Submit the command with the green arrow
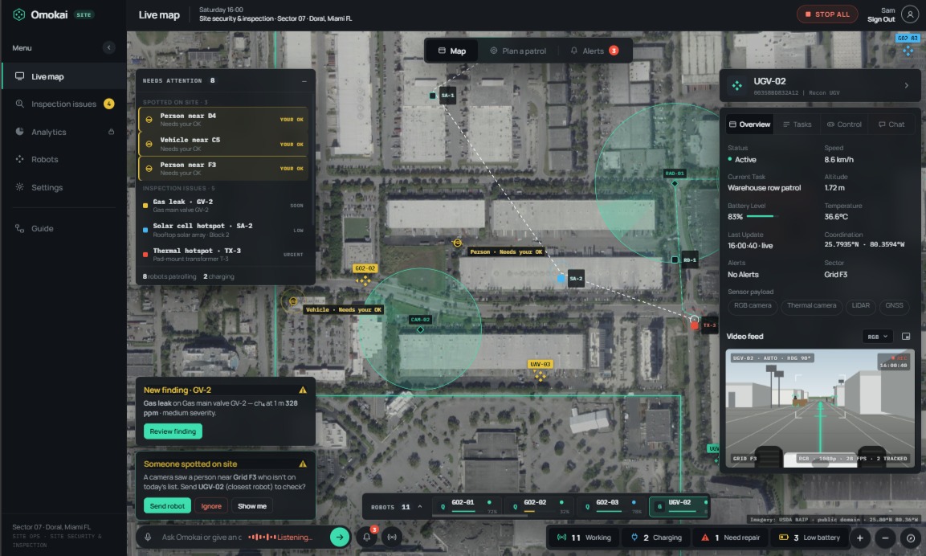 click(339, 537)
